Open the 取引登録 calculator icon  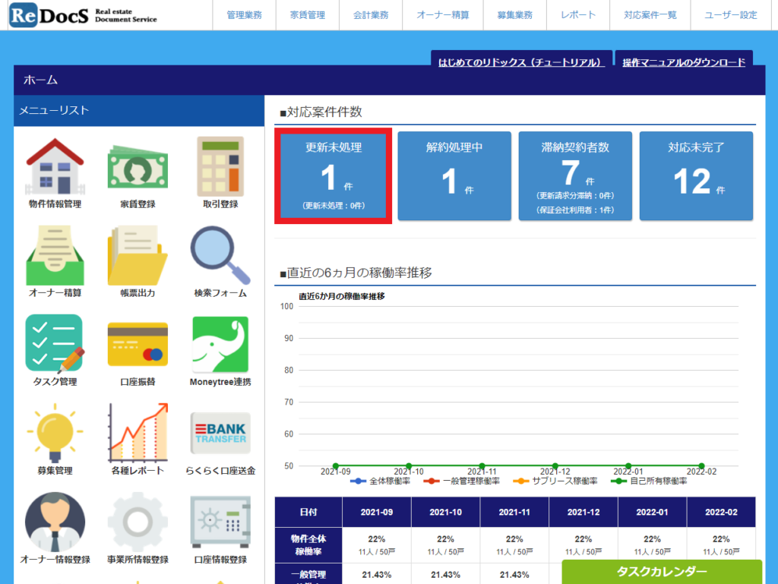coord(220,166)
